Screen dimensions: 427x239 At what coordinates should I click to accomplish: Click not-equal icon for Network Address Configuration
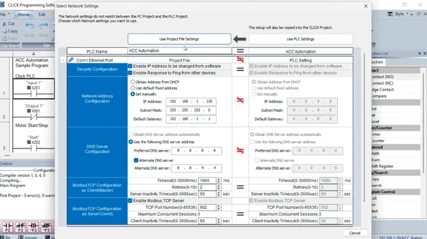coord(240,100)
